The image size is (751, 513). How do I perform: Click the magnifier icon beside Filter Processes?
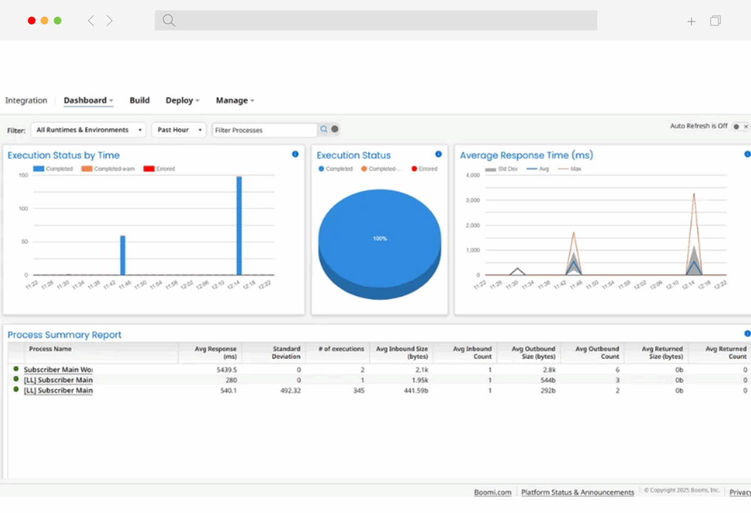point(324,130)
